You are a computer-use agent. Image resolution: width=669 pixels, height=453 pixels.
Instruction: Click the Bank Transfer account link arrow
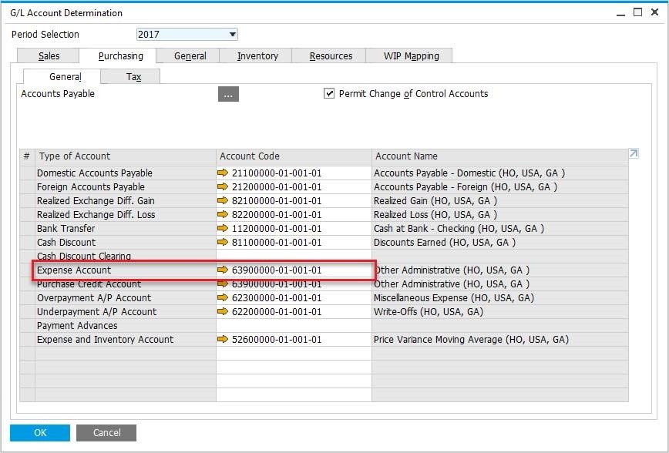tap(224, 229)
